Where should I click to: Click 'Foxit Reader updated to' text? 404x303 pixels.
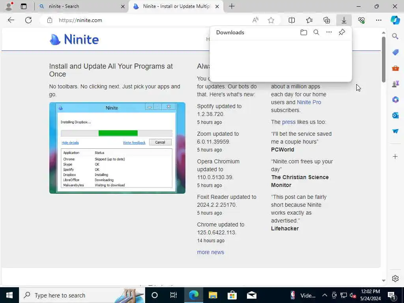click(226, 197)
